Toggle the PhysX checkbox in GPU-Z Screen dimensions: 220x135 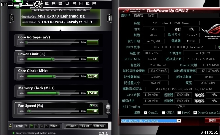pos(179,113)
